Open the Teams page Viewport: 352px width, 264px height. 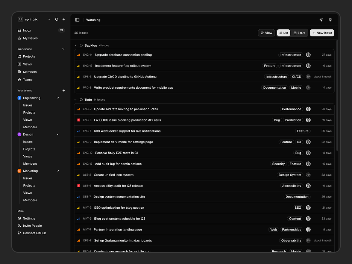[x=41, y=80]
